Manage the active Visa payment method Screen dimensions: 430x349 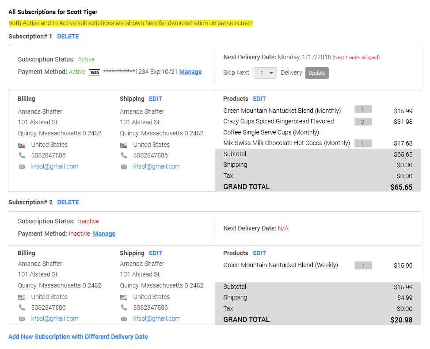[x=190, y=72]
